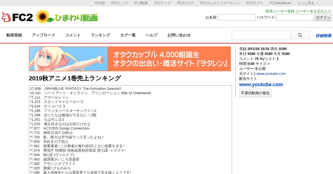Viewport: 333px width, 174px height.
Task: Click the ヲタレン otaku banner ad
Action: pos(130,59)
